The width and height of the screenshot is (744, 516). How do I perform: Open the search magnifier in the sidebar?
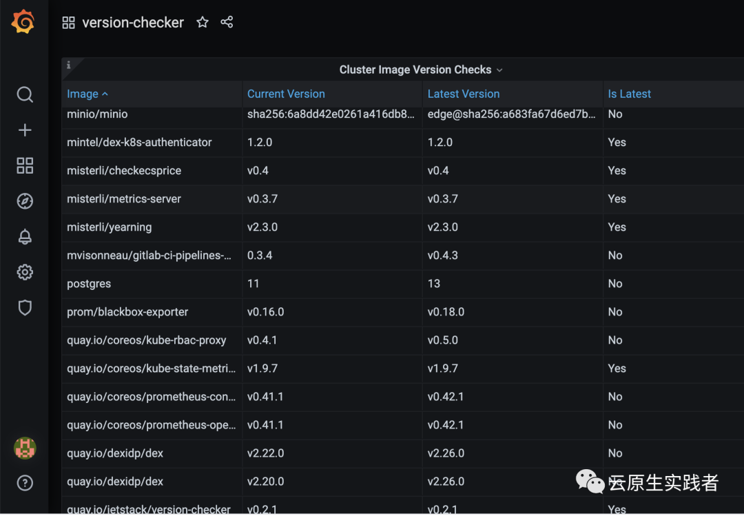click(x=25, y=94)
